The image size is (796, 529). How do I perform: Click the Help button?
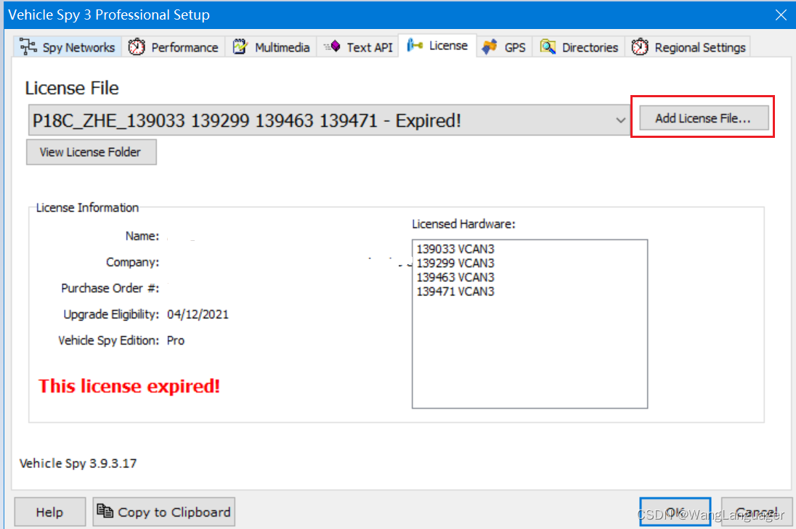pos(49,512)
